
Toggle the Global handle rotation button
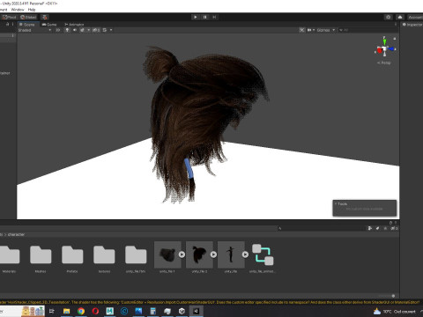[28, 17]
